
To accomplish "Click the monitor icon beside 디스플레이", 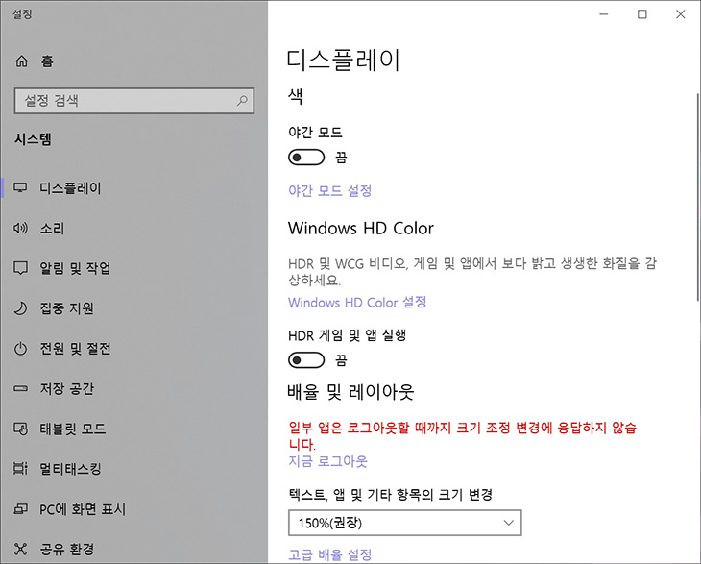I will click(x=20, y=188).
